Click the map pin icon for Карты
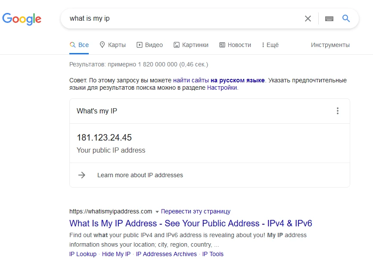Viewport: 373px width, 260px height. (x=102, y=45)
